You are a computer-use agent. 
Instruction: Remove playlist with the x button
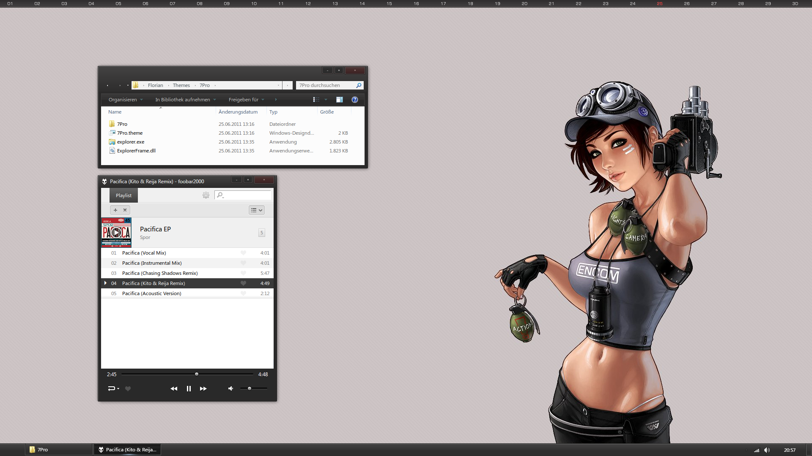pos(125,210)
